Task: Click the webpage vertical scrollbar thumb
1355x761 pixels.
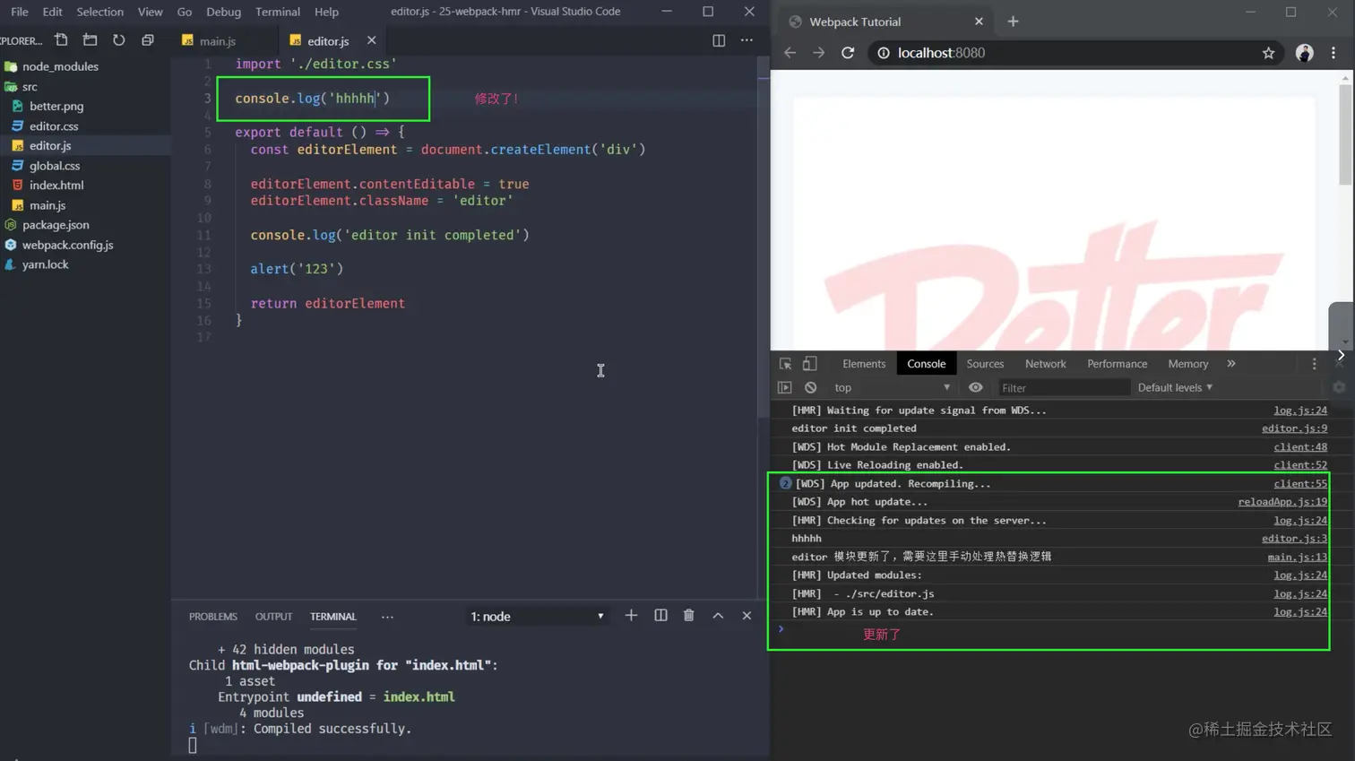Action: tap(1344, 134)
